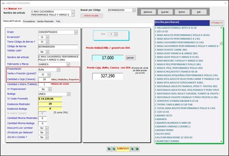
Task: Select CALCIUM MILK BONE 12 UDS X3
Action: [x=174, y=137]
